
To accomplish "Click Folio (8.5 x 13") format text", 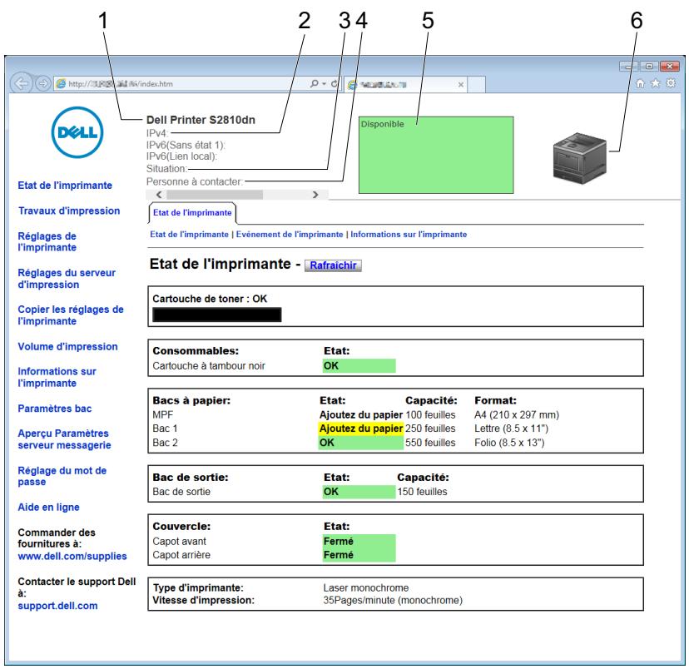I will pos(509,443).
